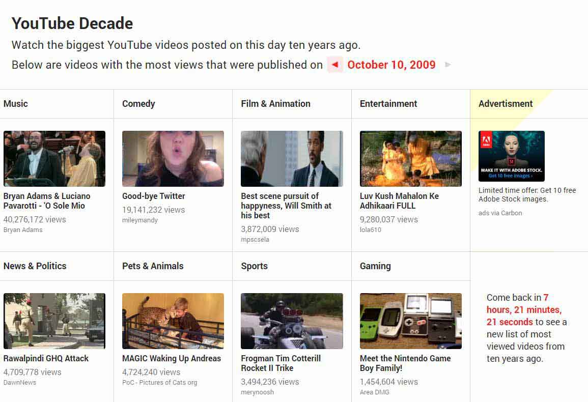Click the Sports category heading

254,266
